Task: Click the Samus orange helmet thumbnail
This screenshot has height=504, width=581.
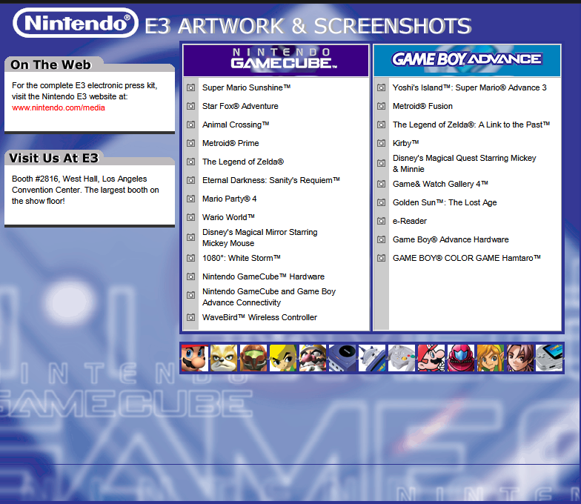Action: 253,358
